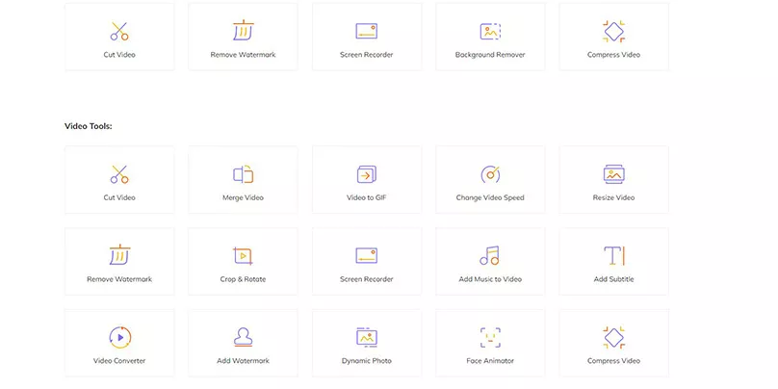This screenshot has width=778, height=389.
Task: Open Cut Video card above Video Tools heading
Action: (119, 37)
